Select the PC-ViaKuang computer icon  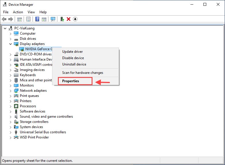coord(10,28)
